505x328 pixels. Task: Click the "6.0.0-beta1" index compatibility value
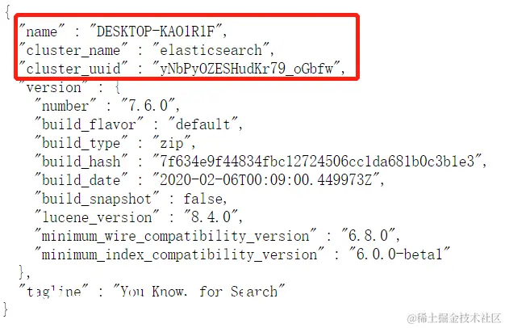399,254
